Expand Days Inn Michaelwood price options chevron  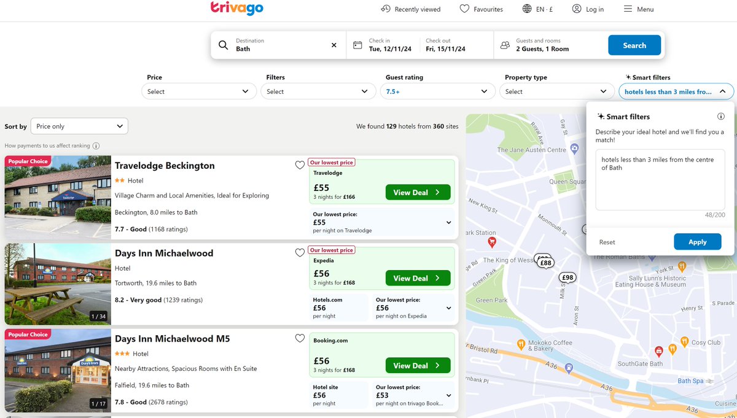tap(449, 308)
